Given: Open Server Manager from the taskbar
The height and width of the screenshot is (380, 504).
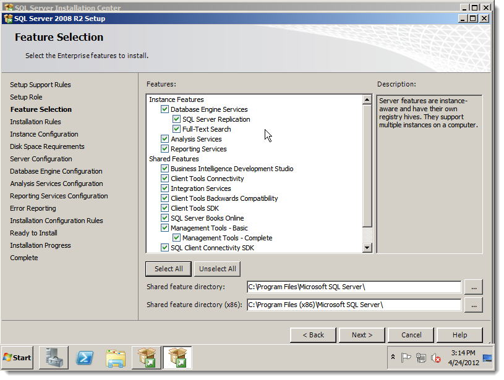Looking at the screenshot, I should 54,358.
